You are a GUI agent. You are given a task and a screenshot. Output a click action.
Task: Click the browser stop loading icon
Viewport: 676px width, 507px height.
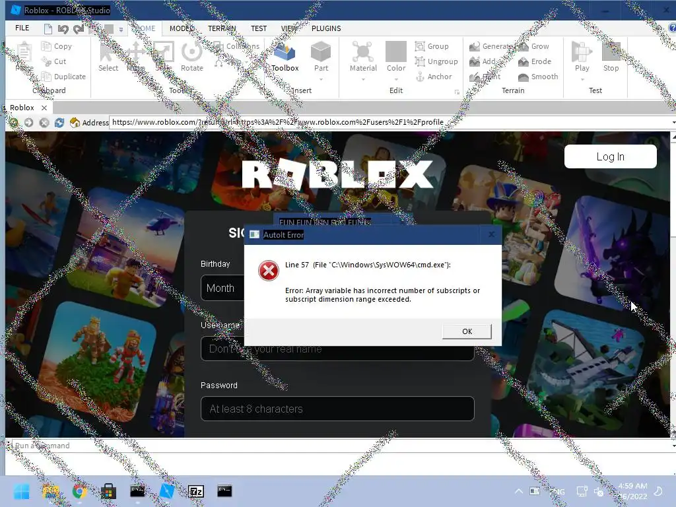click(x=44, y=122)
